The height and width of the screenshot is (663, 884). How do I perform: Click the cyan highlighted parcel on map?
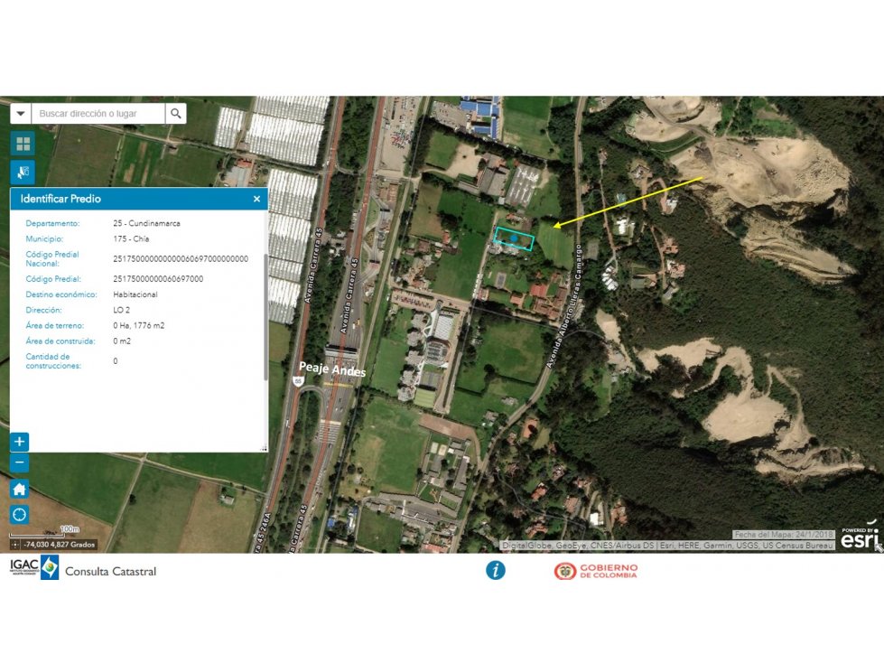coord(514,239)
